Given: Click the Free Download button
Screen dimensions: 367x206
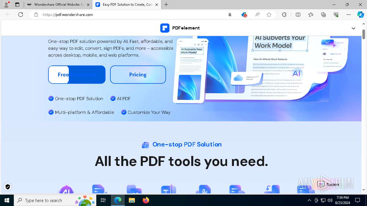Looking at the screenshot, I should click(77, 75).
